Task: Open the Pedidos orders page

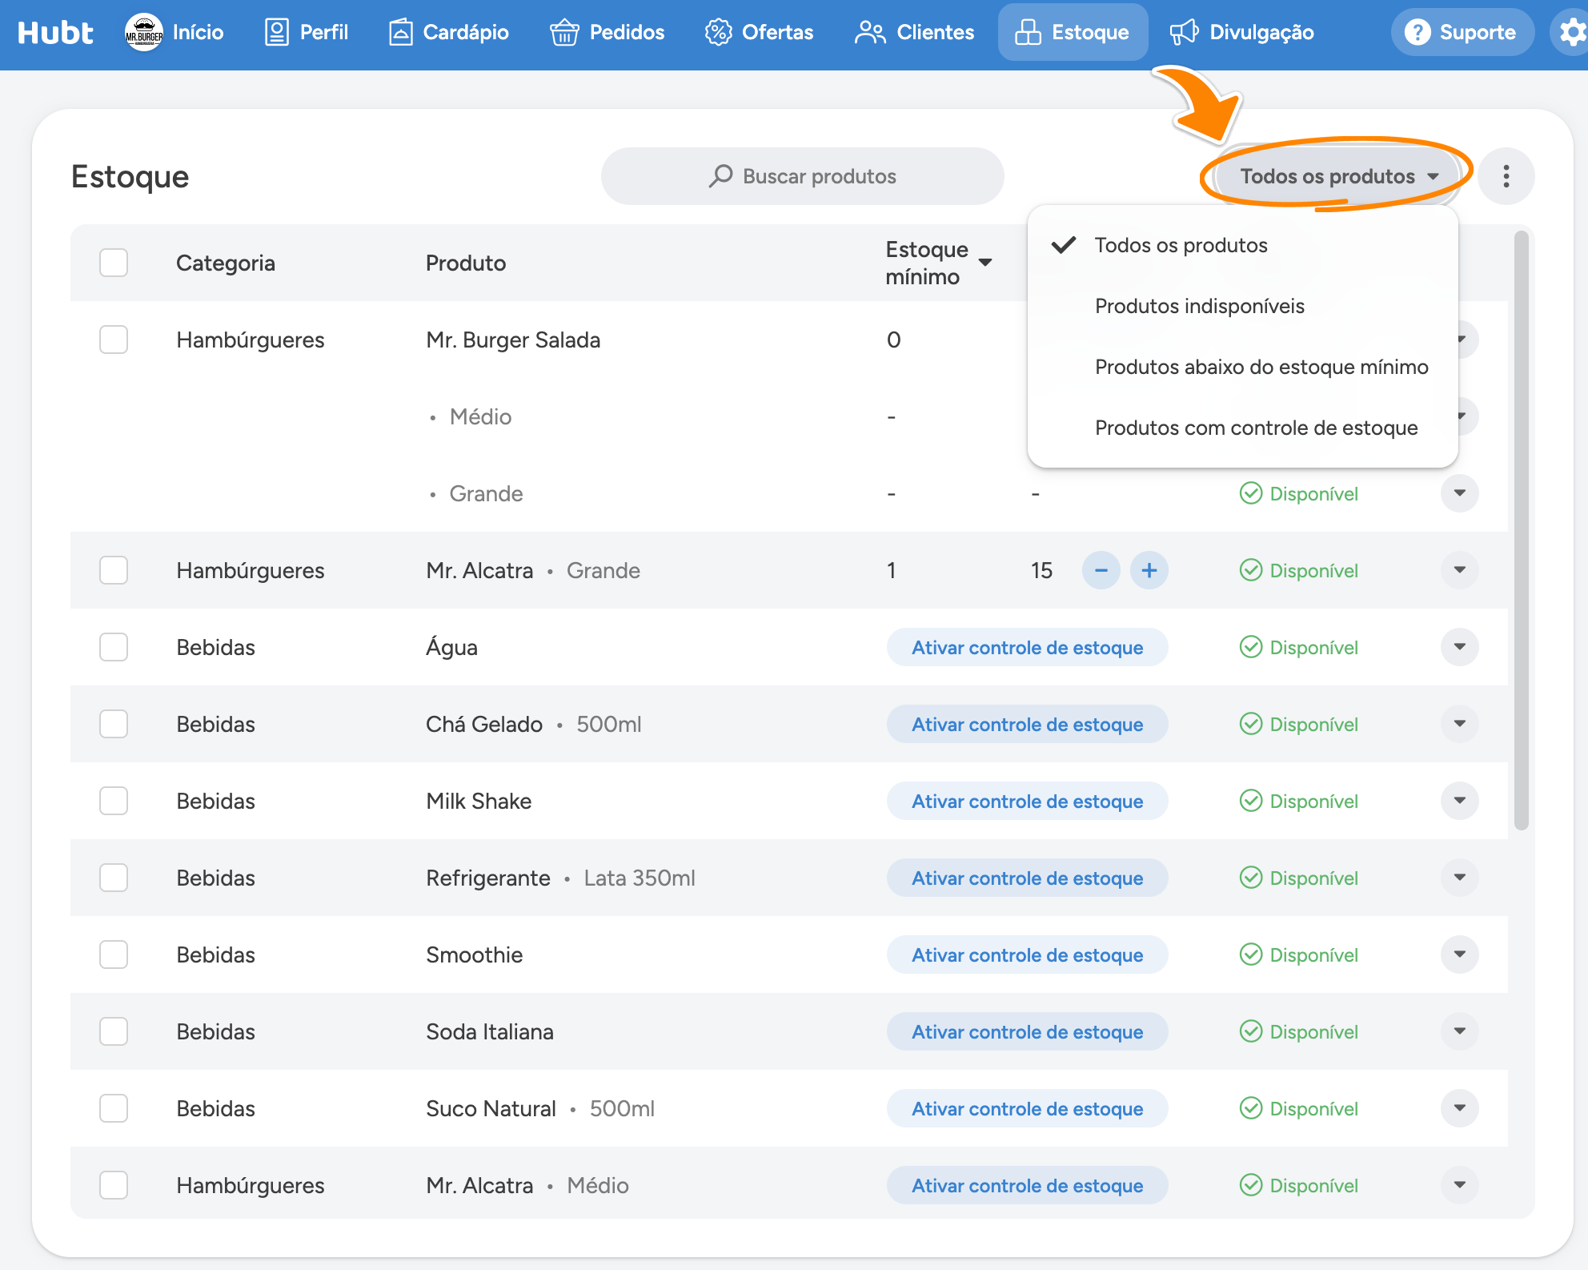Action: tap(608, 33)
